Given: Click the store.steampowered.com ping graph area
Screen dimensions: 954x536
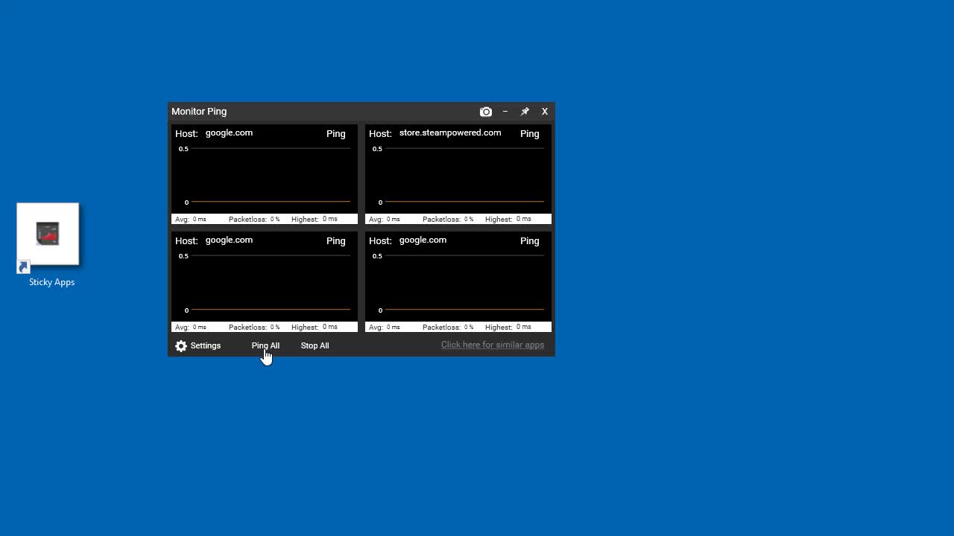Looking at the screenshot, I should [x=458, y=177].
